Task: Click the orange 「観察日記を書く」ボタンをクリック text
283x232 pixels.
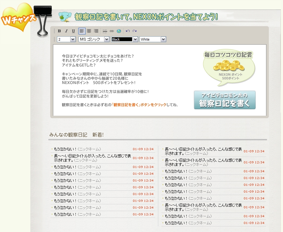Action: (139, 105)
